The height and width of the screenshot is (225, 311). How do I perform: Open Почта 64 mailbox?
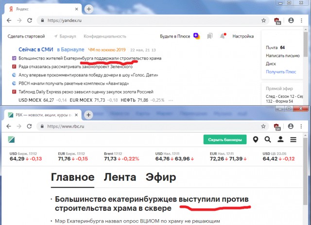[276, 48]
